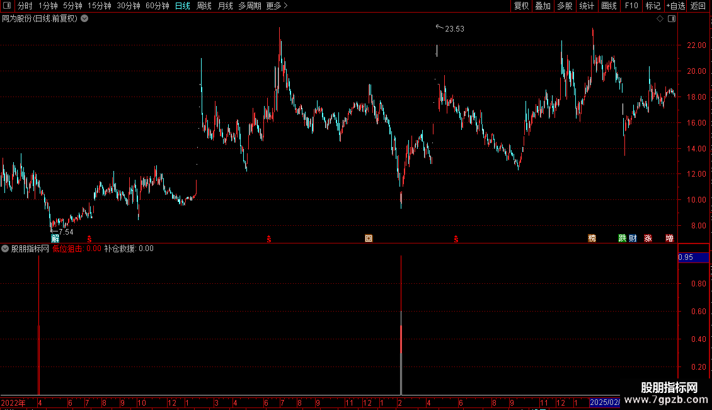Image resolution: width=712 pixels, height=410 pixels.
Task: Click the 返回 back button
Action: [x=698, y=6]
